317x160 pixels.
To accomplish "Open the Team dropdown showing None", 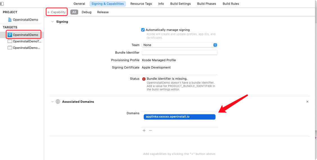I will 179,45.
